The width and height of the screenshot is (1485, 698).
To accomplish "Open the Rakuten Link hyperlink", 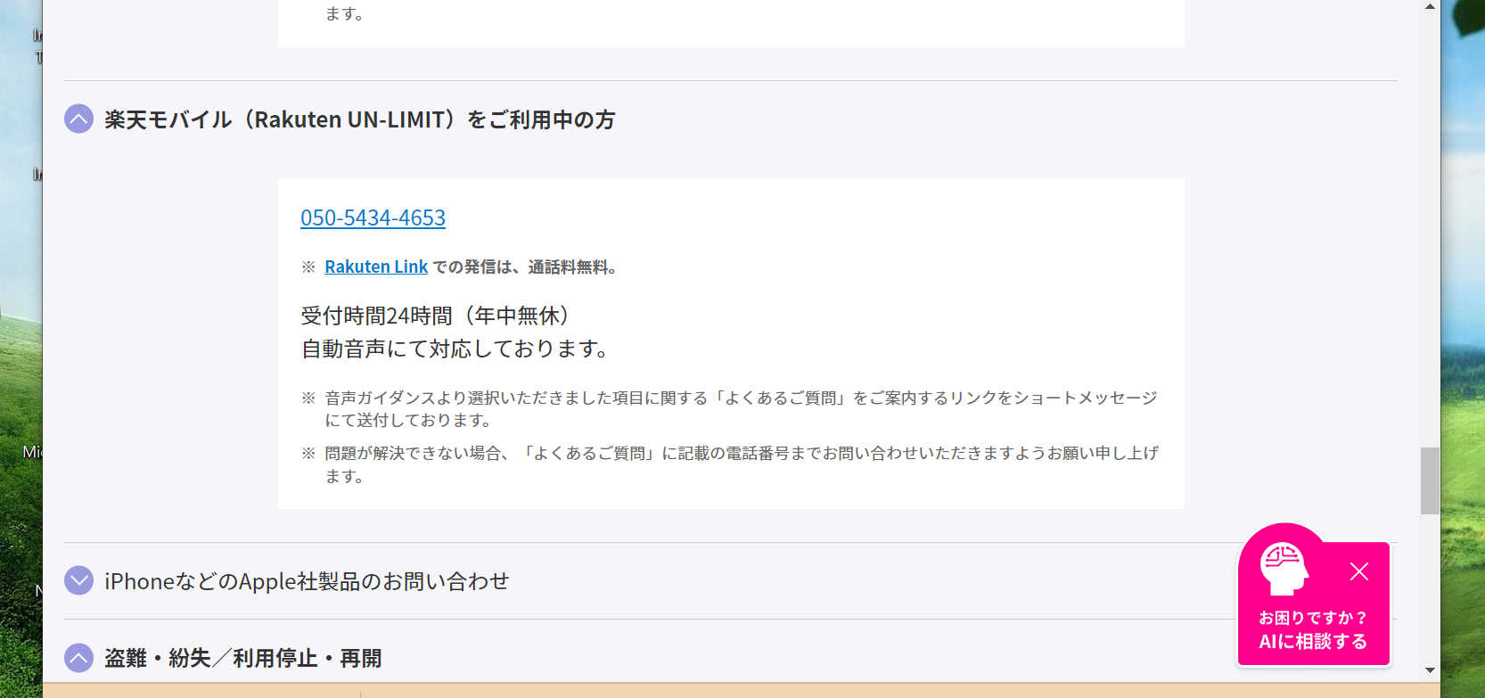I will (x=376, y=267).
